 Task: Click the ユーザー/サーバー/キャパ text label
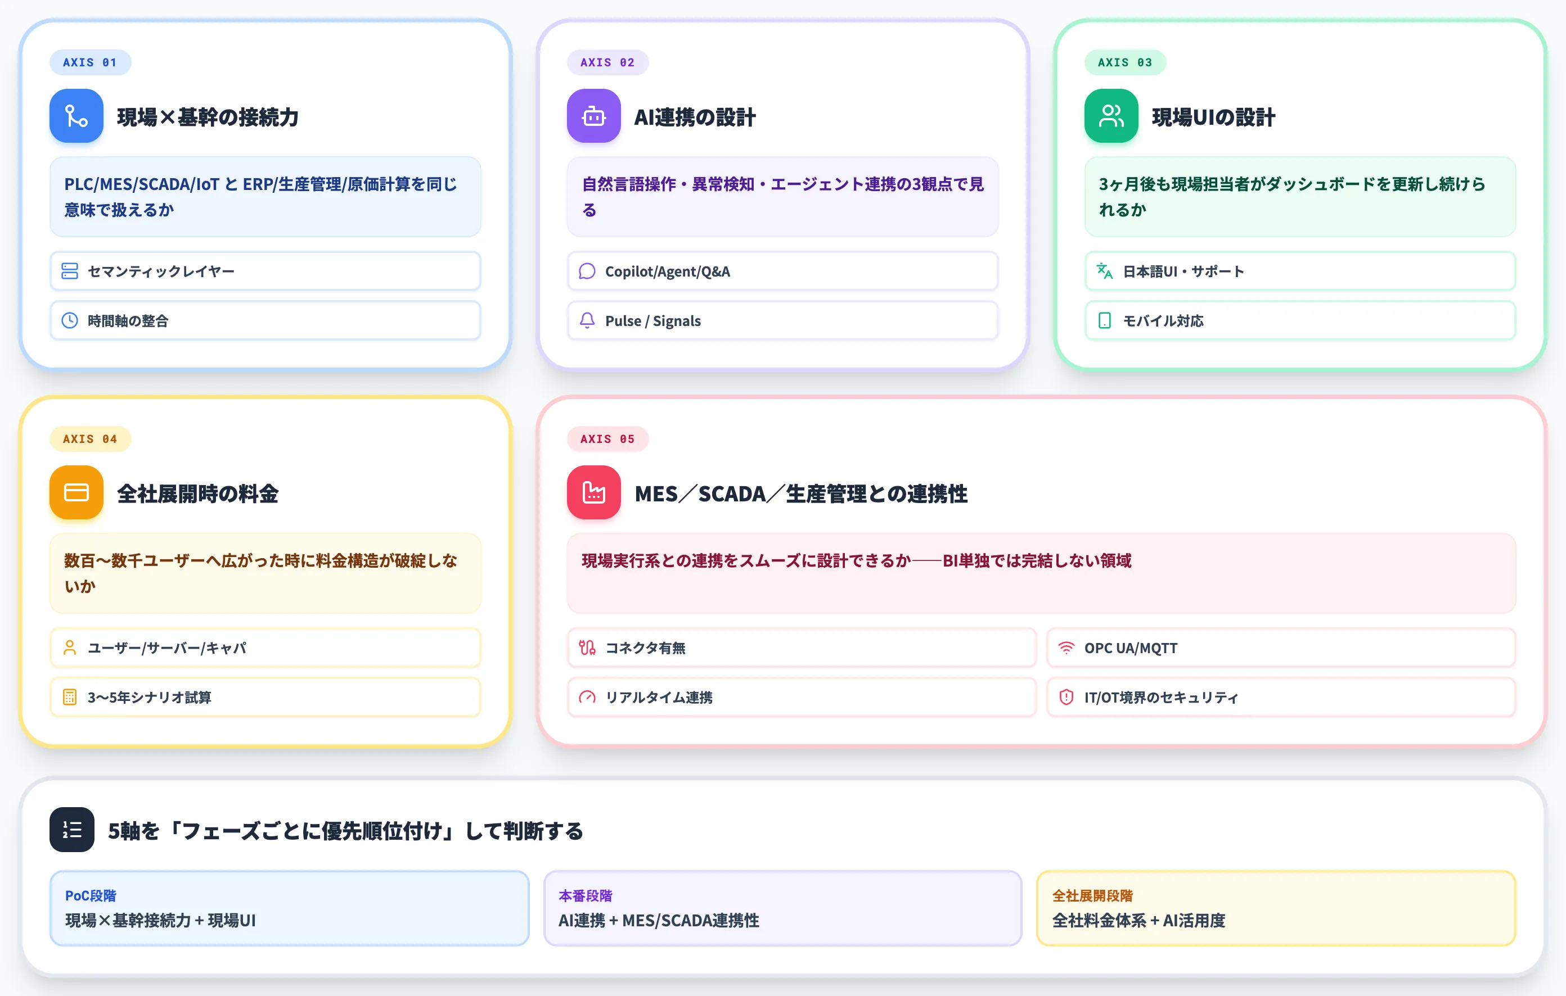167,648
